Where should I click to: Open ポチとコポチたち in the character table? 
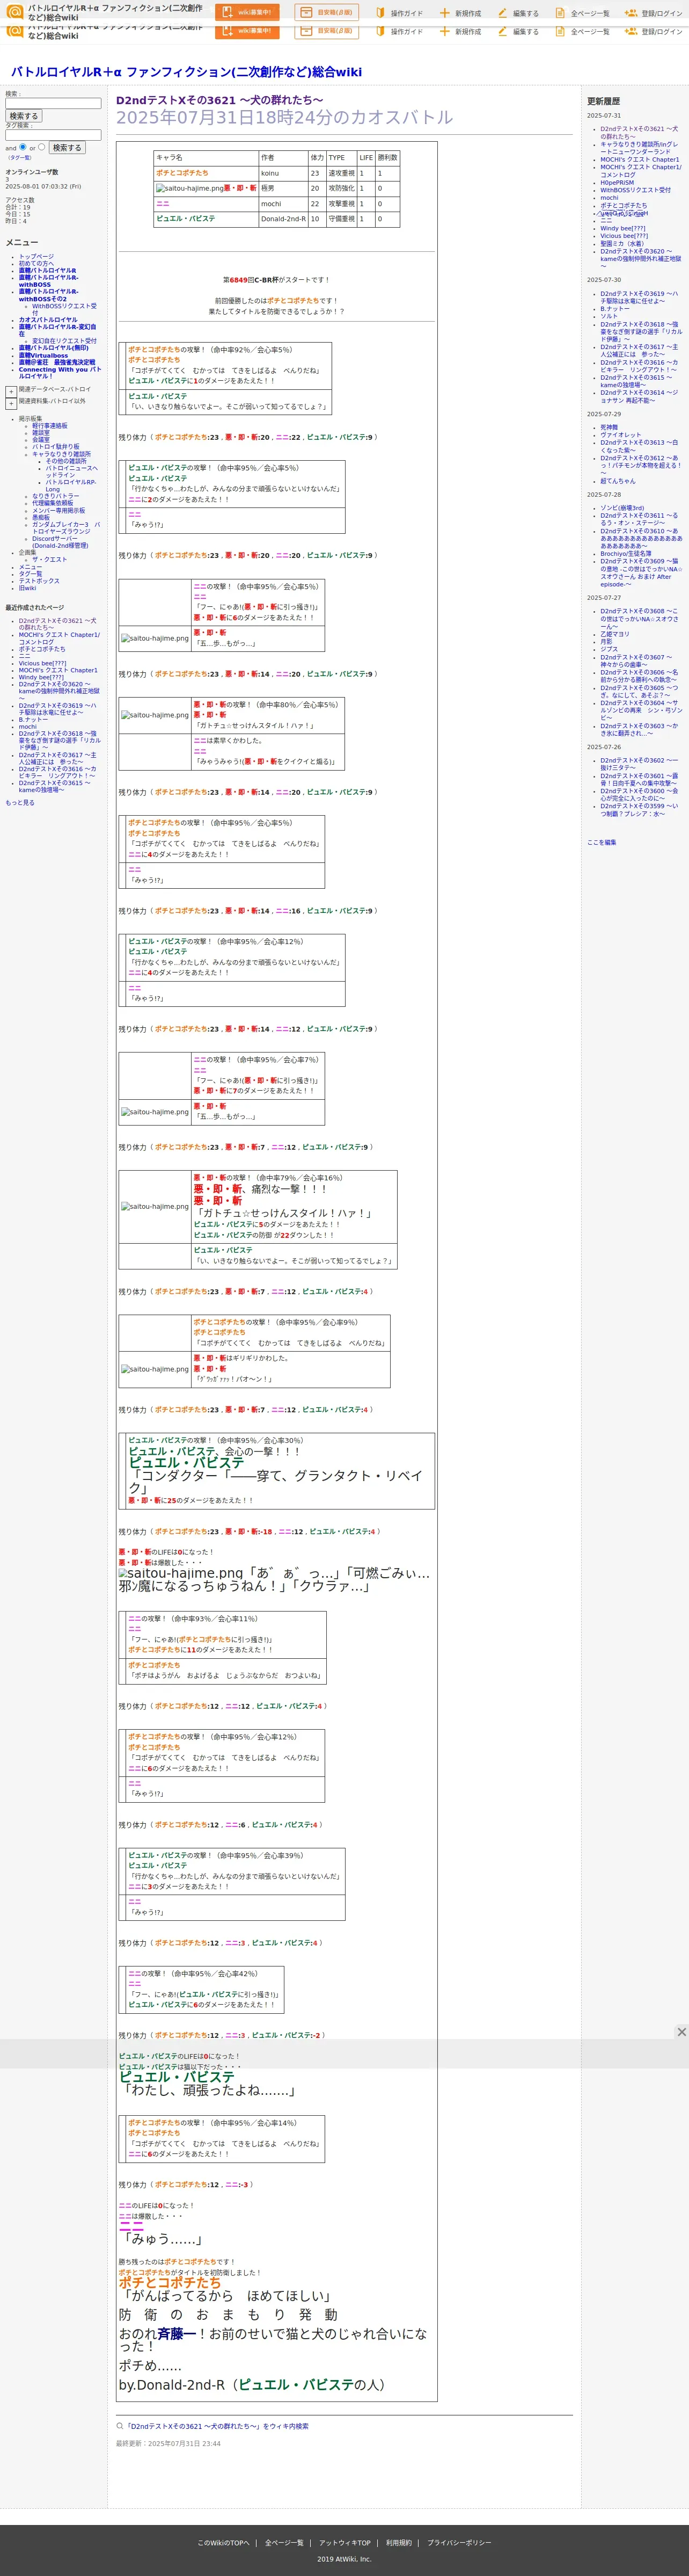pos(182,173)
